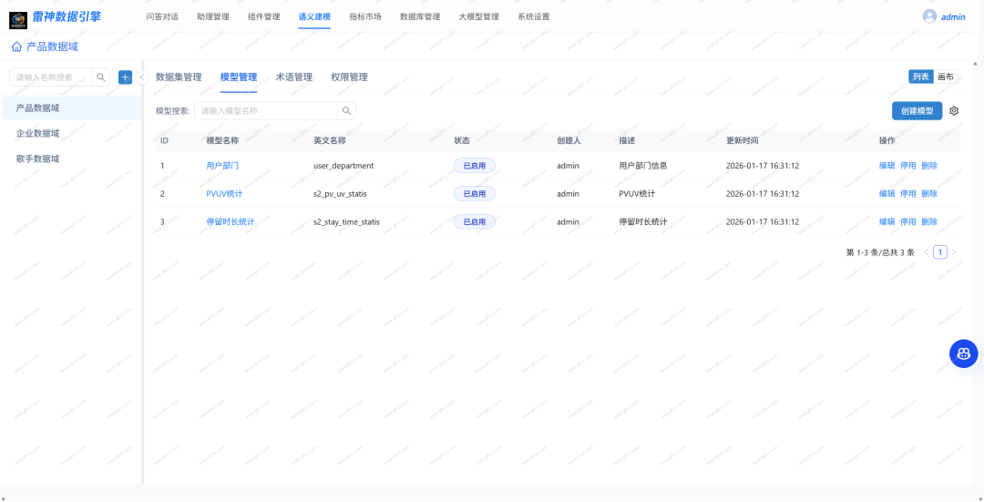Click the domain search magnifier icon

coord(101,77)
